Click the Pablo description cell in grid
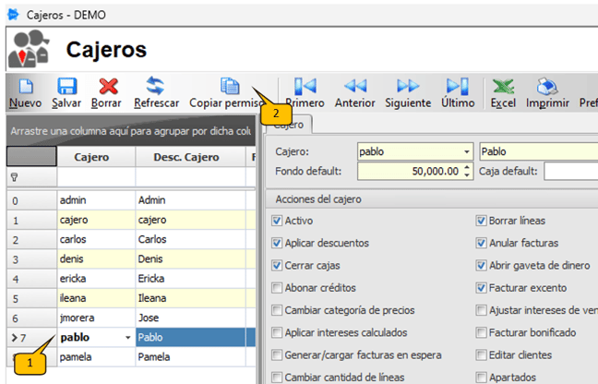The width and height of the screenshot is (598, 384). tap(190, 338)
